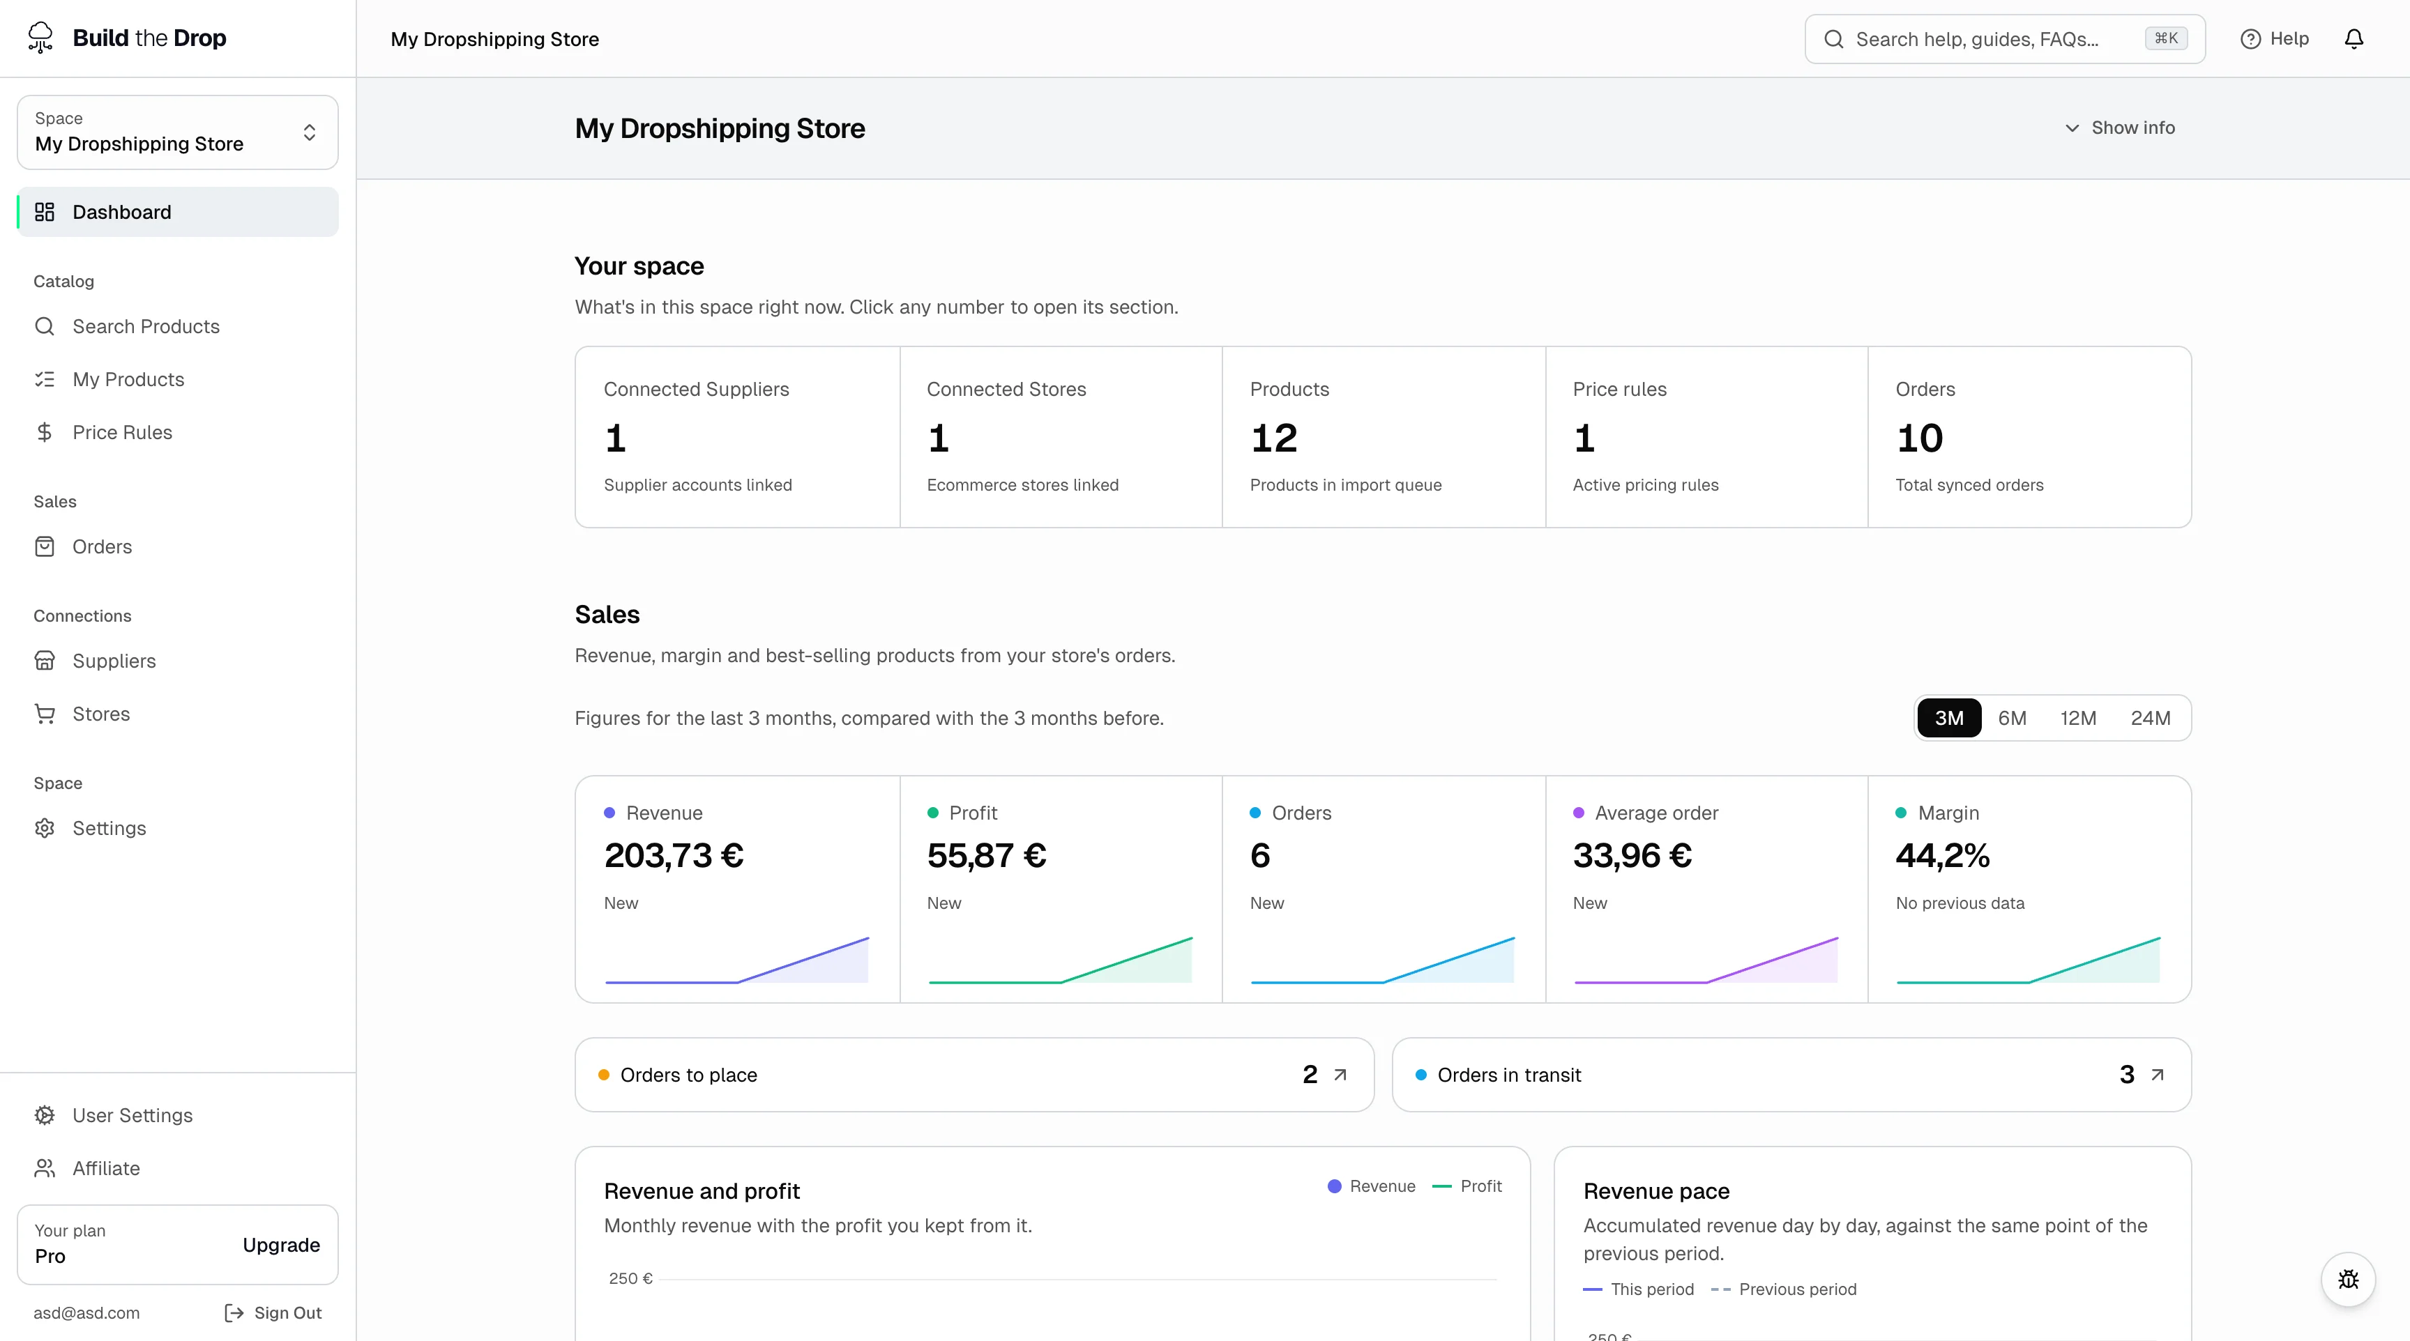Click the Orders in transit arrow icon
Screen dimensions: 2410x1341
2158,1075
